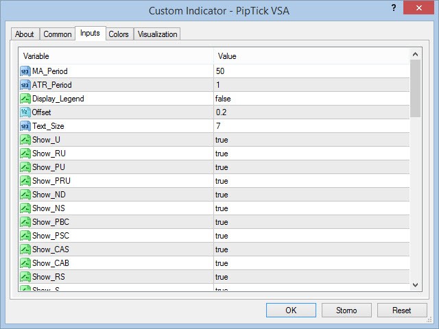Switch to the Colors tab
This screenshot has height=329, width=439.
[119, 34]
